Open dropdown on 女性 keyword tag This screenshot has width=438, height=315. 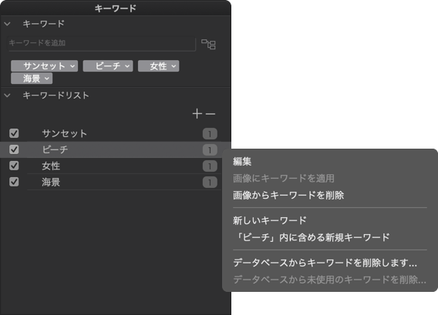pos(174,66)
